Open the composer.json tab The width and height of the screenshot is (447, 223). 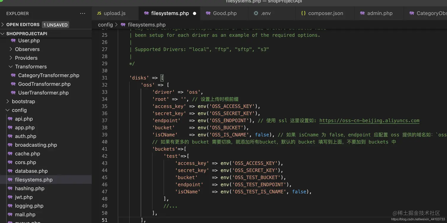(x=325, y=13)
